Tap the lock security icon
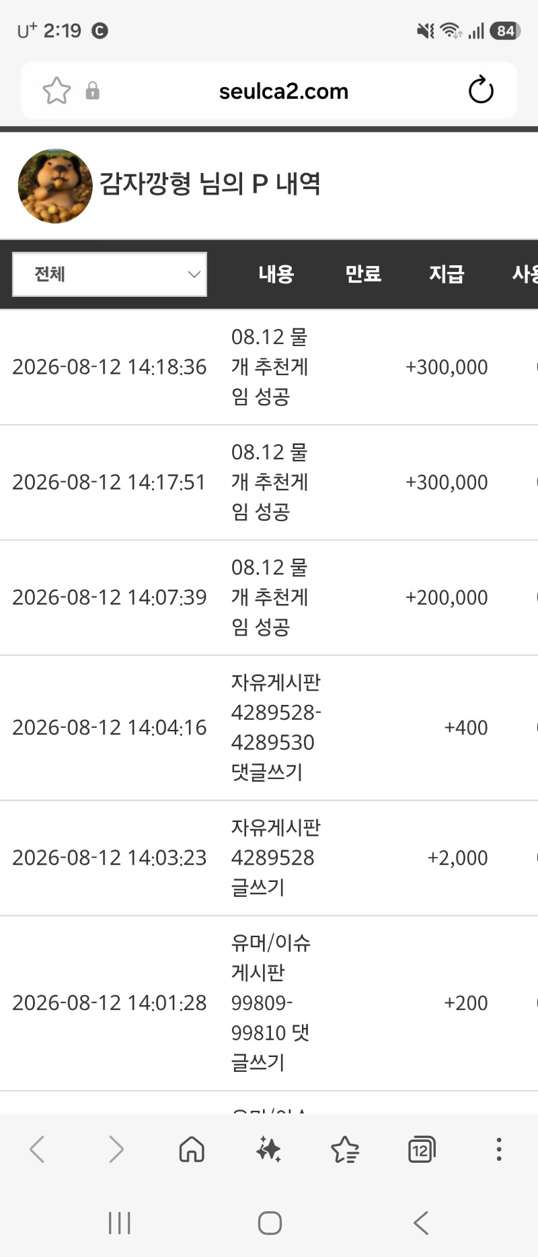 click(93, 91)
